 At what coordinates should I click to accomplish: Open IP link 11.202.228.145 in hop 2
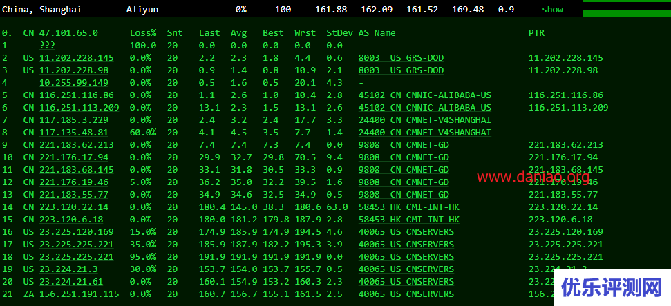[x=76, y=58]
